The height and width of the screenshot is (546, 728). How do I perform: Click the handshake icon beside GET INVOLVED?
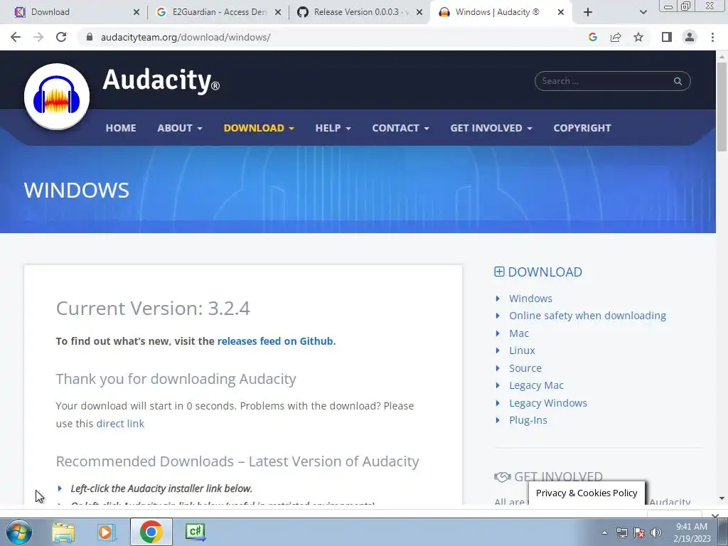coord(503,477)
